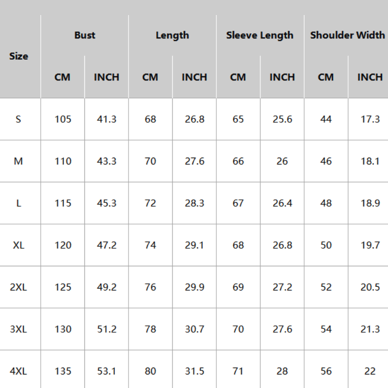This screenshot has width=388, height=388.
Task: Select the XL size row label
Action: [18, 245]
